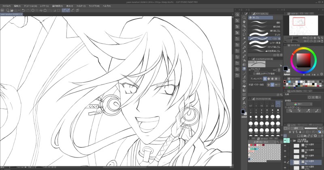Open the layer blending mode dropdown
This screenshot has width=324, height=170.
pyautogui.click(x=297, y=128)
